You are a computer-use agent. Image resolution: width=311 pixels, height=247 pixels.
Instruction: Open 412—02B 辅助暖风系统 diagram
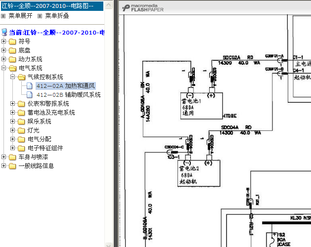pos(69,95)
